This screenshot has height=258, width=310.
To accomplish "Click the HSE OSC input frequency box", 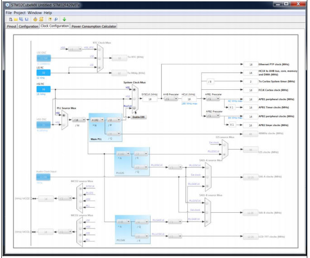I will click(43, 125).
